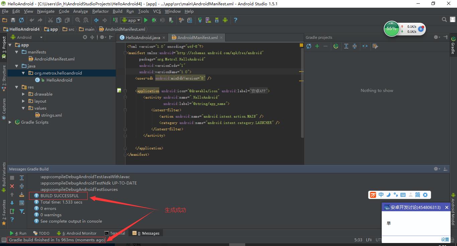Click the Help question mark in toolbar
This screenshot has width=457, height=246.
click(235, 20)
